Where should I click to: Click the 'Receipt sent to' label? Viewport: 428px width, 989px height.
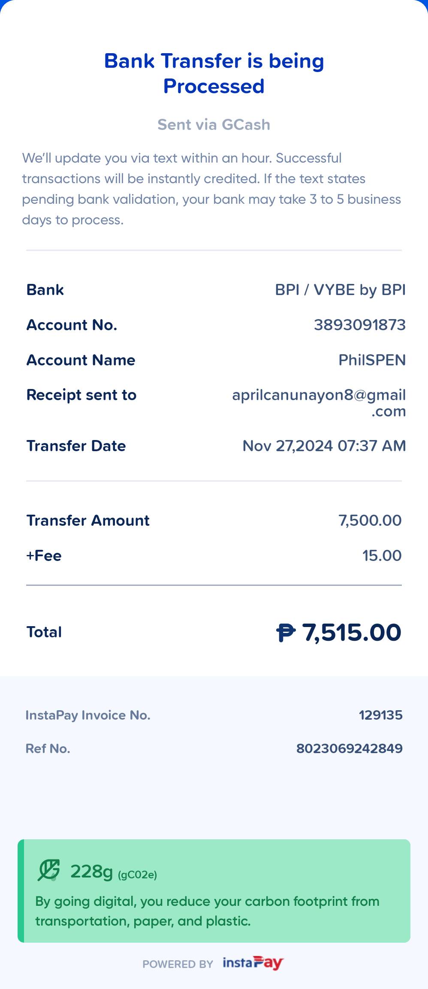(81, 395)
